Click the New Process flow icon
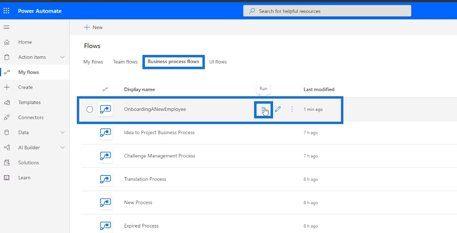Screen dimensions: 457x233 [106, 203]
